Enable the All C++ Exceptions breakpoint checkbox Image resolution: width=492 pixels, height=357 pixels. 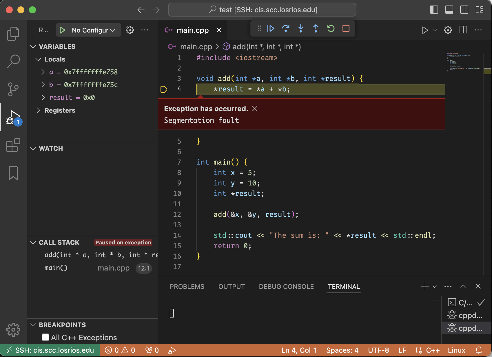click(45, 337)
